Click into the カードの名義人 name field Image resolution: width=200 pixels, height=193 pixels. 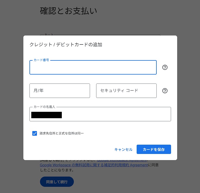(115, 115)
